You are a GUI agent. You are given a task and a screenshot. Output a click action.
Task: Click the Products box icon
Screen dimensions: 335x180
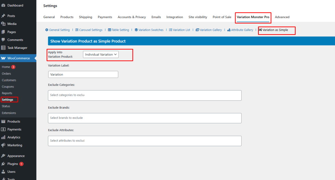pos(3,122)
